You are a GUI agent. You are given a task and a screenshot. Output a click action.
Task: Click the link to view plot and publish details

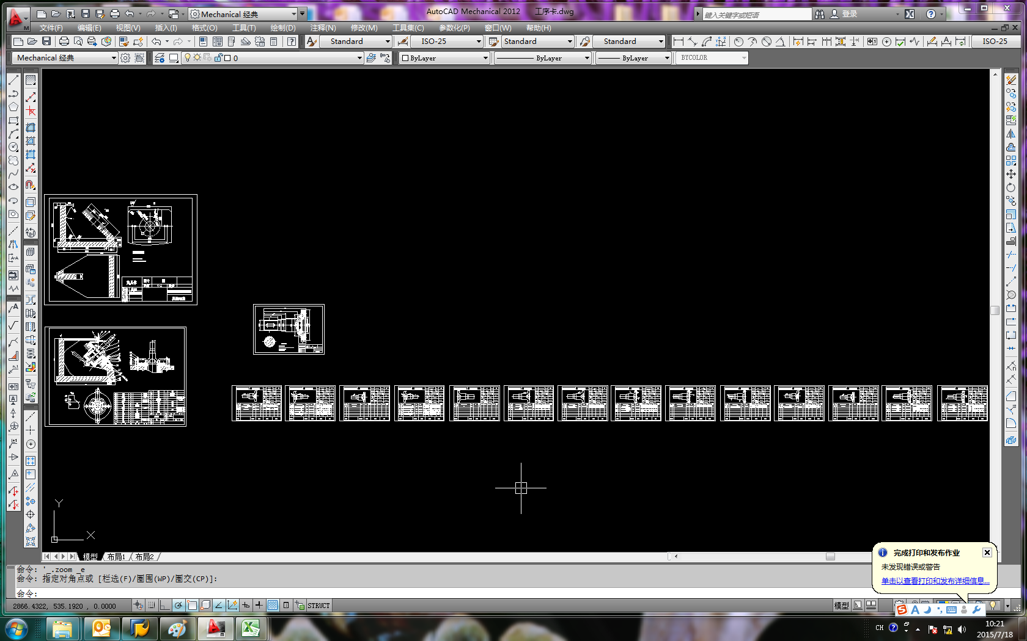point(935,581)
